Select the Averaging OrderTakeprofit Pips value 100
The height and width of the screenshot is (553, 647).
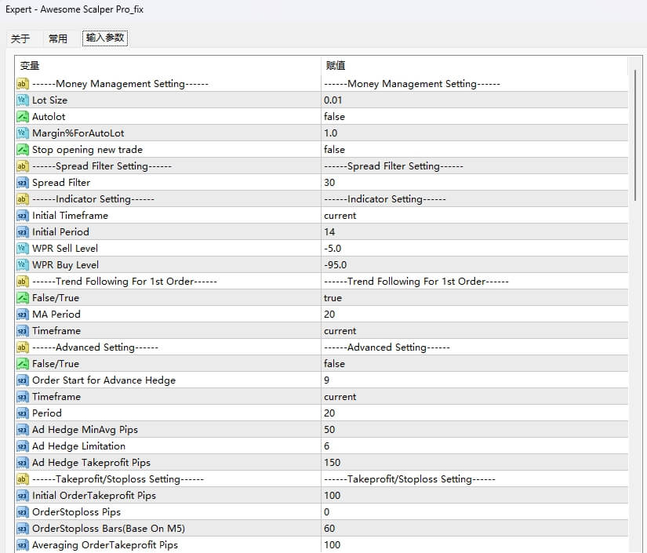pos(333,545)
